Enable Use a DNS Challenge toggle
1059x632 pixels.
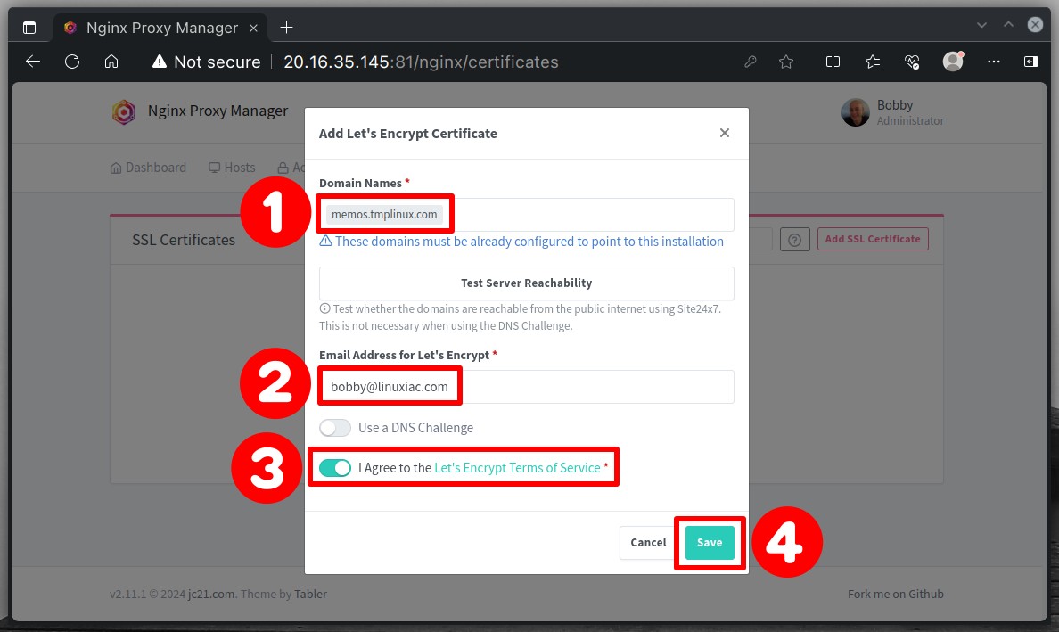335,427
